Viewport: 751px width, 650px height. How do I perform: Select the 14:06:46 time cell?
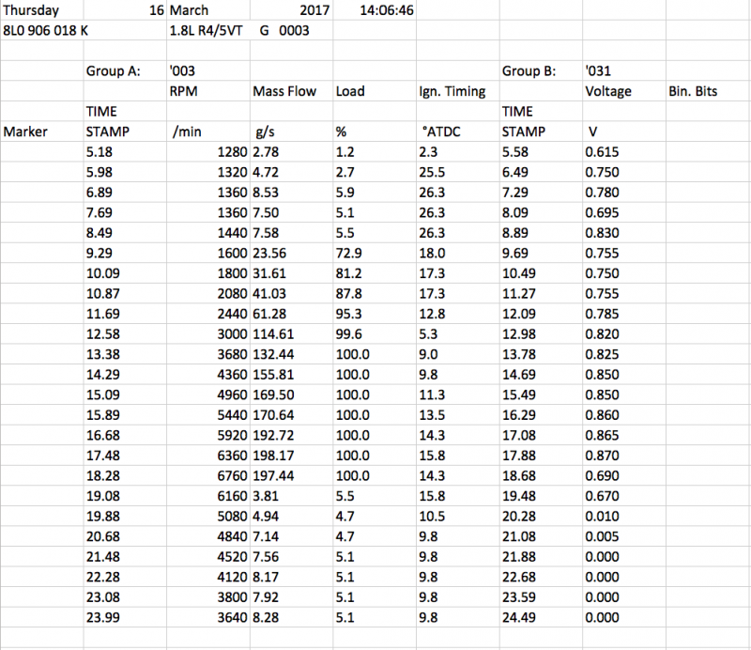coord(388,11)
